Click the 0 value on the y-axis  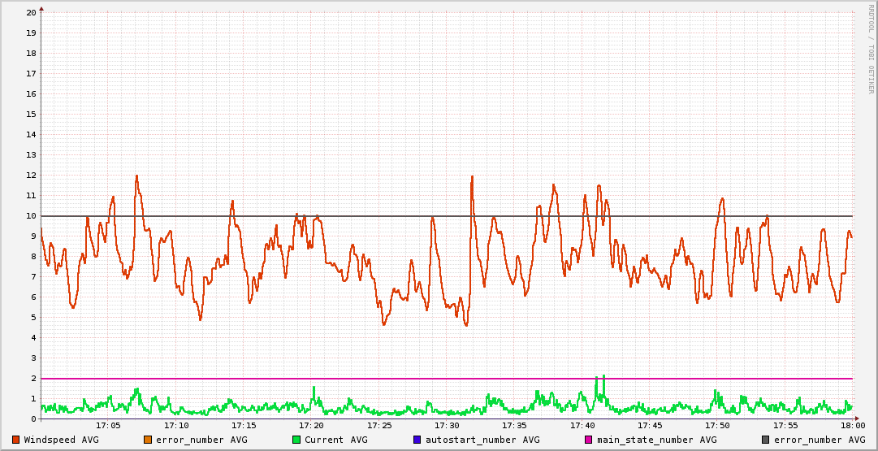33,419
